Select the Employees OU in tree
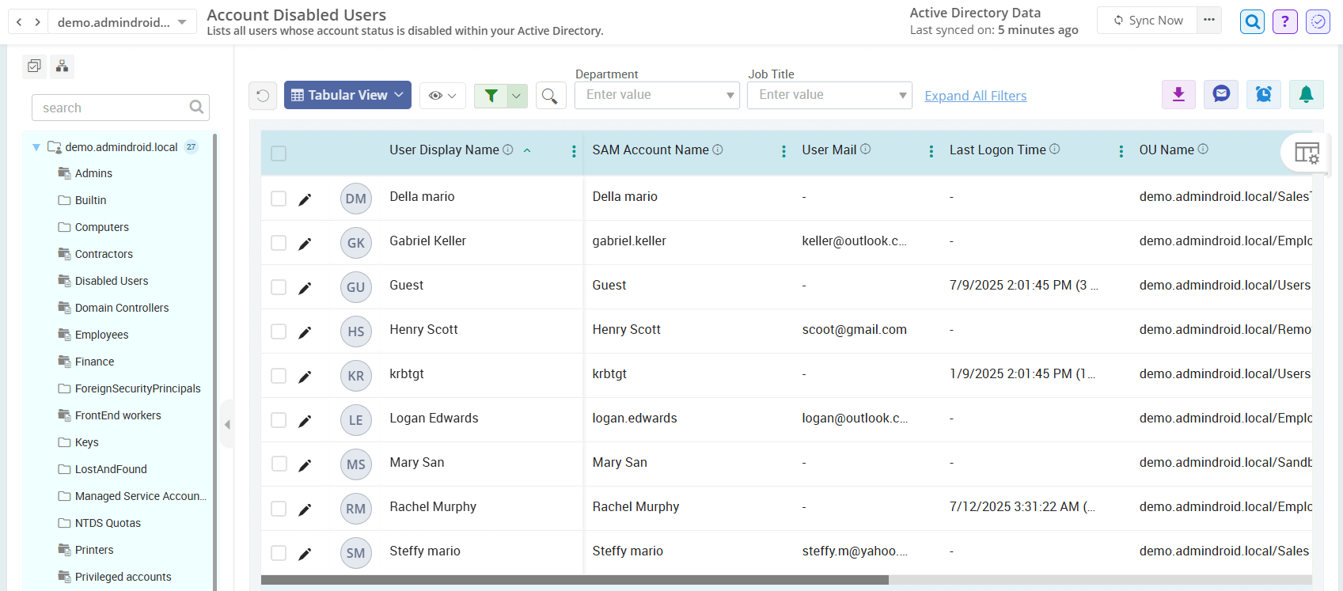 coord(101,335)
